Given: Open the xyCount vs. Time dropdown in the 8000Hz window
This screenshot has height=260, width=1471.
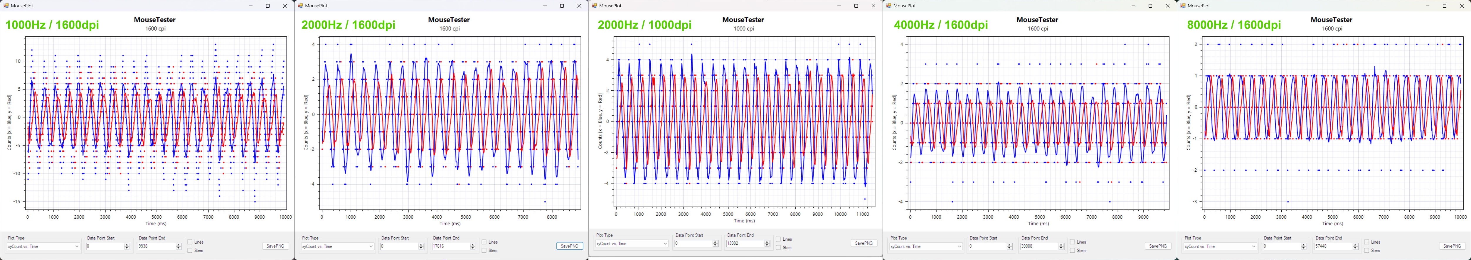Looking at the screenshot, I should 1220,246.
